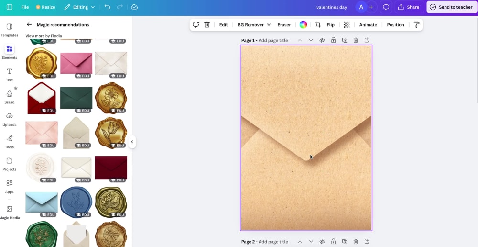Expand the Editing mode dropdown
Image resolution: width=478 pixels, height=247 pixels.
coord(79,7)
